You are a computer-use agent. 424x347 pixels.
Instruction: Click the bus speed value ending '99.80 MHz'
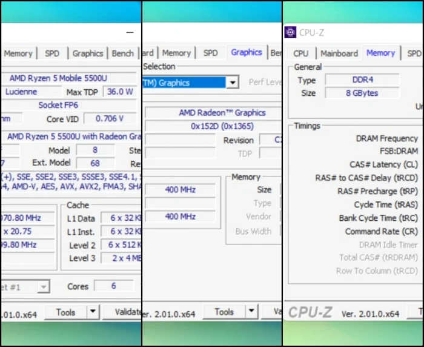[x=28, y=244]
